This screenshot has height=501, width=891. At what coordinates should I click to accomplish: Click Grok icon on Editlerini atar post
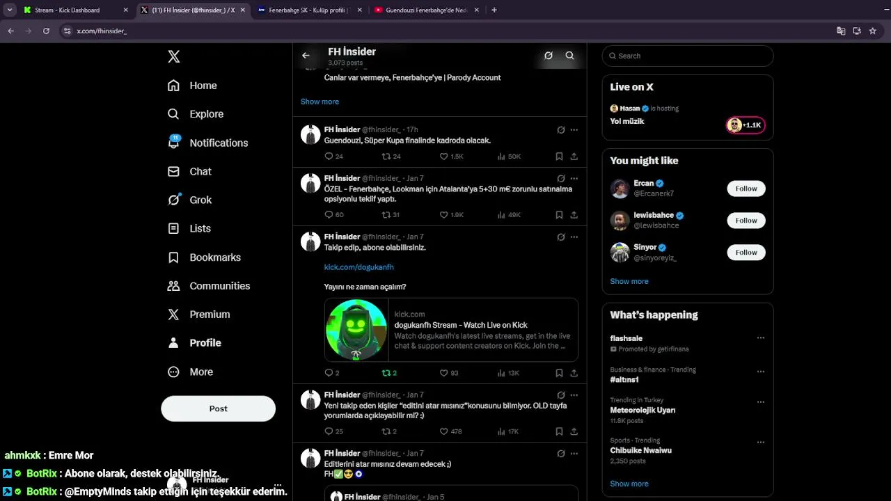[561, 454]
